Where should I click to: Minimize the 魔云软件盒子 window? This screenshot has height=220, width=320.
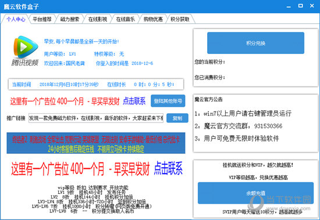coord(289,6)
